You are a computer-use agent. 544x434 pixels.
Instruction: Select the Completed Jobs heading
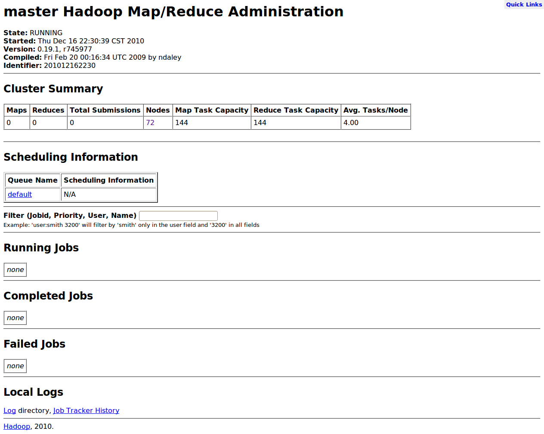click(48, 296)
